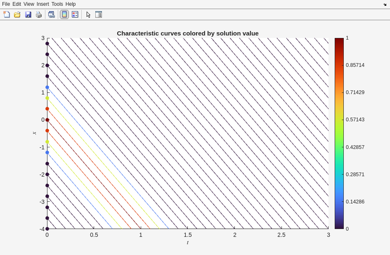The width and height of the screenshot is (390, 255).
Task: Expand the Insert menu
Action: point(43,4)
